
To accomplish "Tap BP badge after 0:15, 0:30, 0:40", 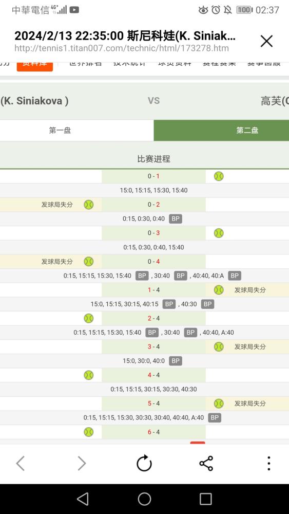I will click(x=176, y=219).
